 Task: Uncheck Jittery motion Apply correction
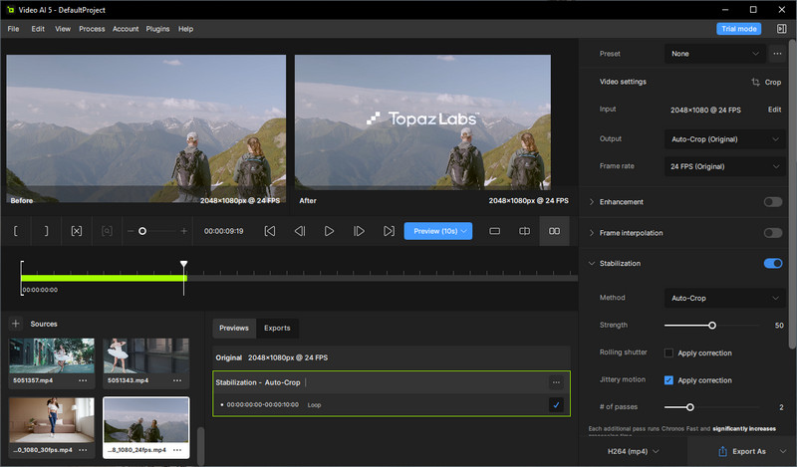tap(668, 380)
